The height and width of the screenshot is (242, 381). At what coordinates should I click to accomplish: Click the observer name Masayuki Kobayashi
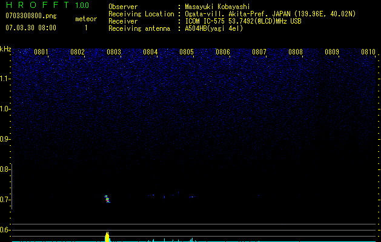217,7
